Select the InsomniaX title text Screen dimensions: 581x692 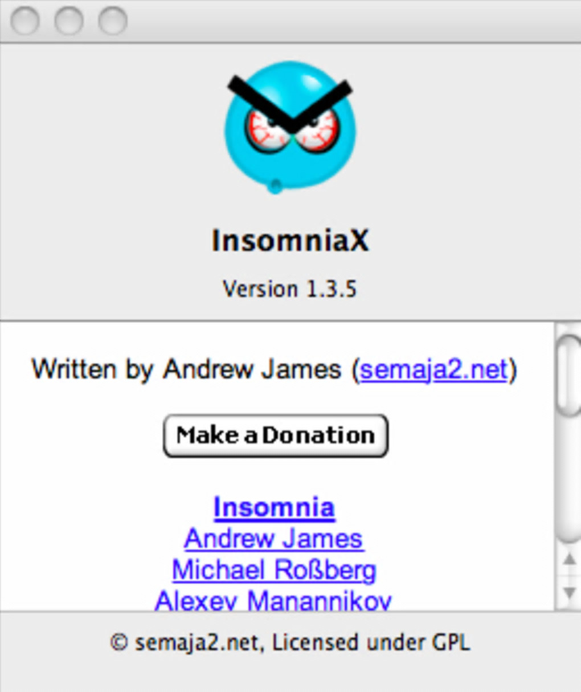tap(290, 240)
